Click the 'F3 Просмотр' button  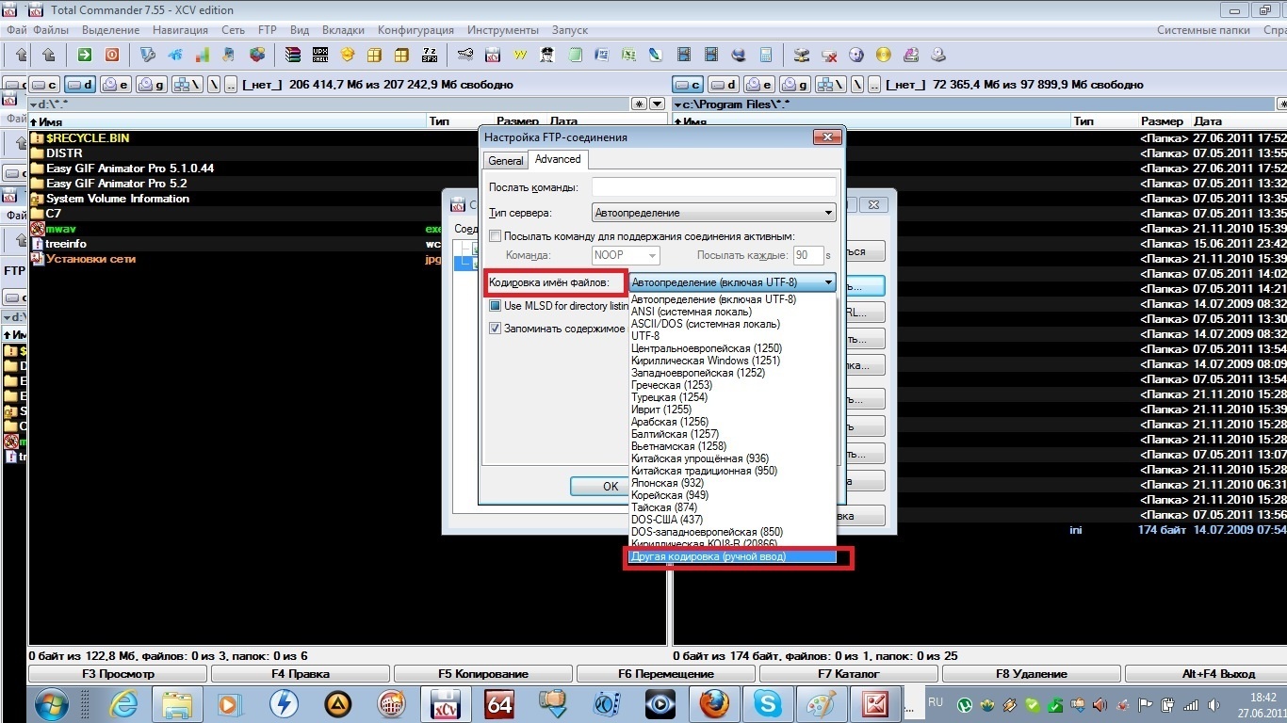click(119, 674)
